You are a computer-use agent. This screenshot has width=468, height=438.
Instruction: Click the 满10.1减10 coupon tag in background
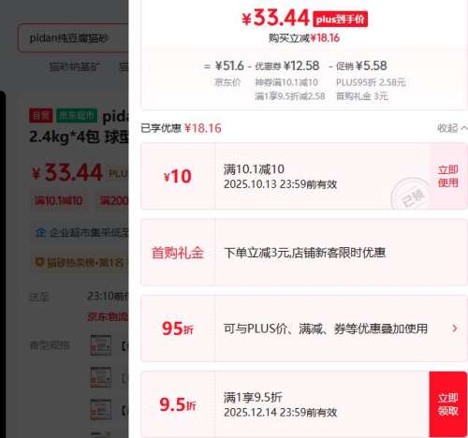pos(59,201)
